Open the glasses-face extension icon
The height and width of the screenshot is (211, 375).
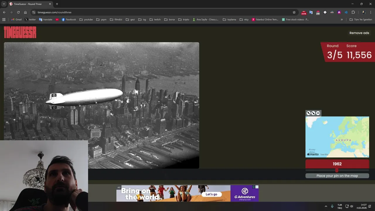click(332, 12)
